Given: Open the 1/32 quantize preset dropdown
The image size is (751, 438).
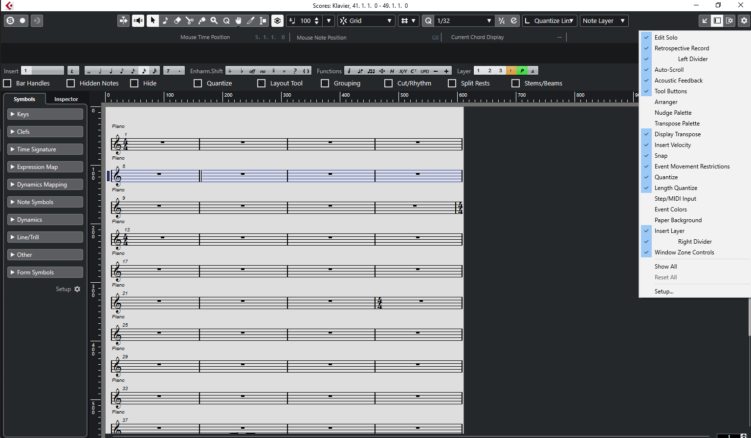Looking at the screenshot, I should [464, 21].
